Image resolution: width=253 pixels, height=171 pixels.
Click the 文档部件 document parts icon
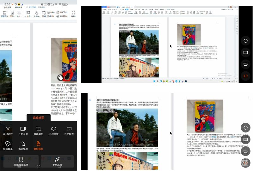tap(58, 16)
